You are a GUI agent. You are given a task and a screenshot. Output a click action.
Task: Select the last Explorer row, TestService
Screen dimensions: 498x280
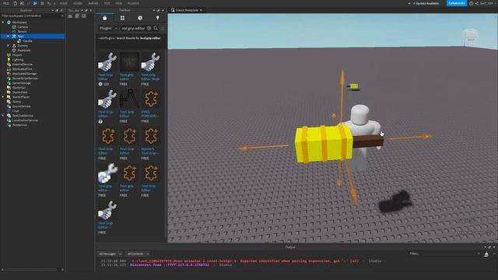[19, 124]
